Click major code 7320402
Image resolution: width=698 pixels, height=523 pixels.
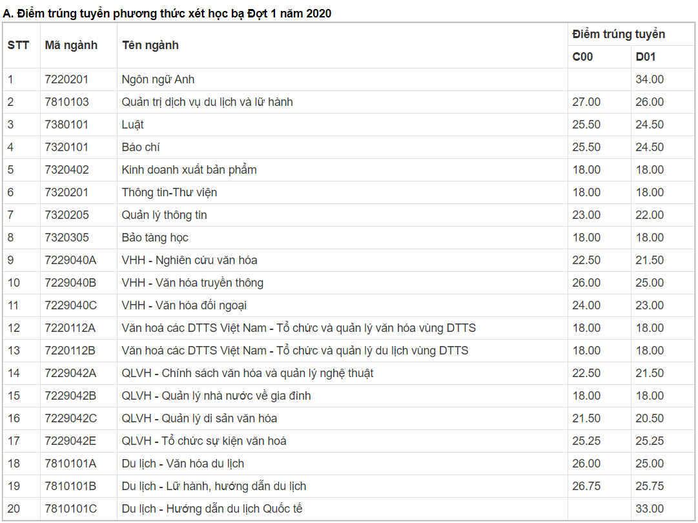pos(67,170)
